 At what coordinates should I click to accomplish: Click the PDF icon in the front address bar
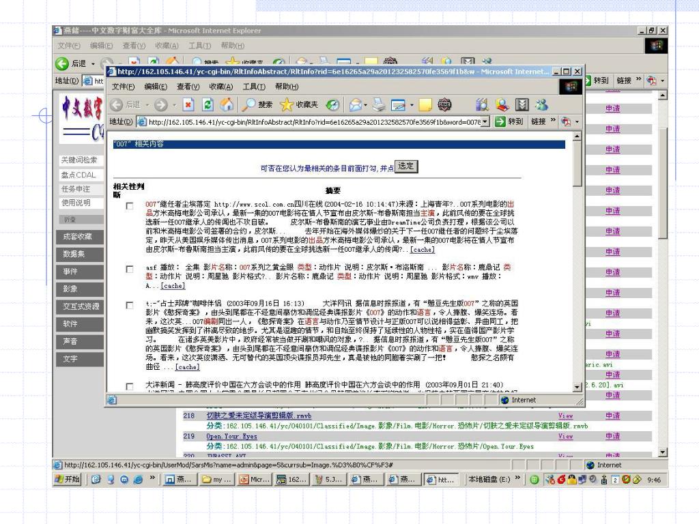[566, 121]
